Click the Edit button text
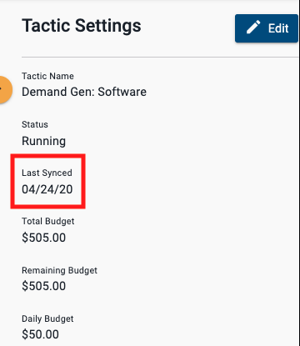300x346 pixels. click(278, 28)
